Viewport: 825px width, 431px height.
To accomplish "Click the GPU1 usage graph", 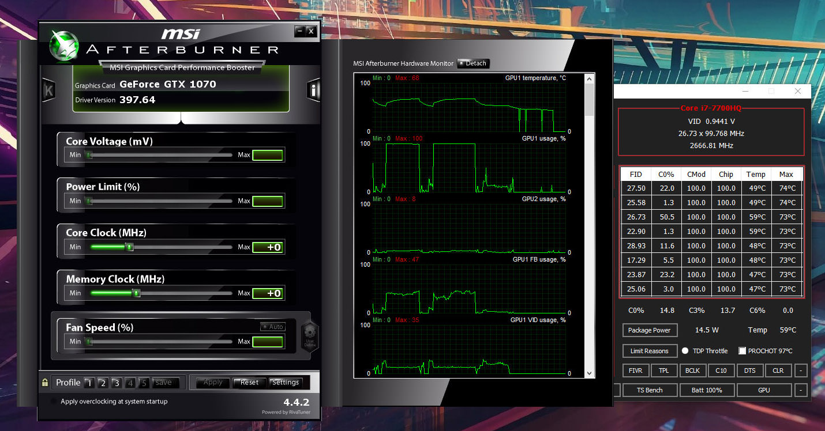I will tap(468, 168).
